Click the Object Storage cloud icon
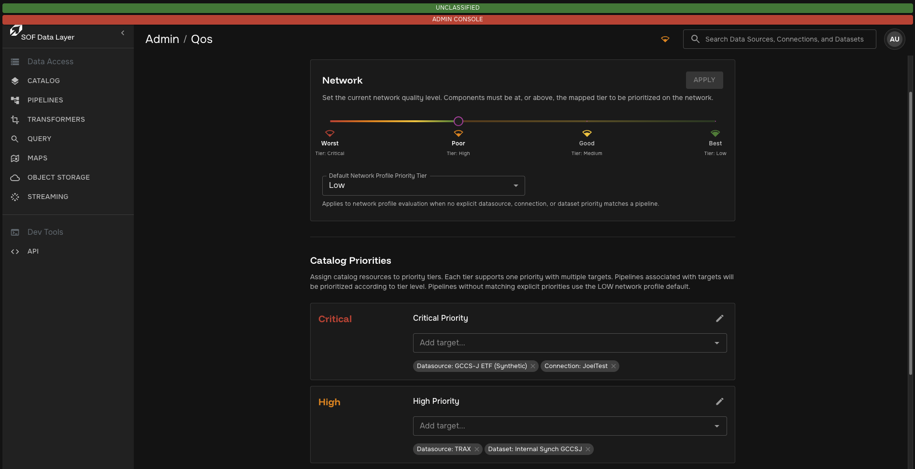This screenshot has width=915, height=469. (15, 178)
